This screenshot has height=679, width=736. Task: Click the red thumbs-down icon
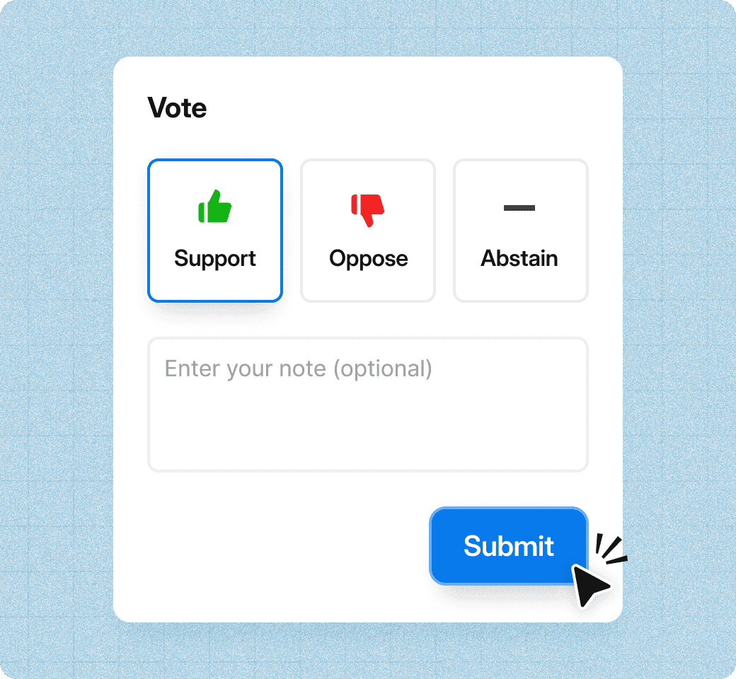click(x=368, y=209)
